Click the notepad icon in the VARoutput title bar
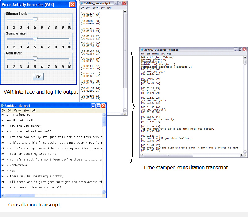 point(82,3)
